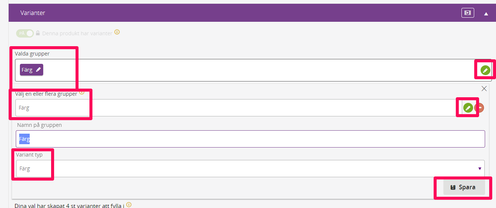
Task: Close the group editing panel with X
Action: [x=484, y=89]
